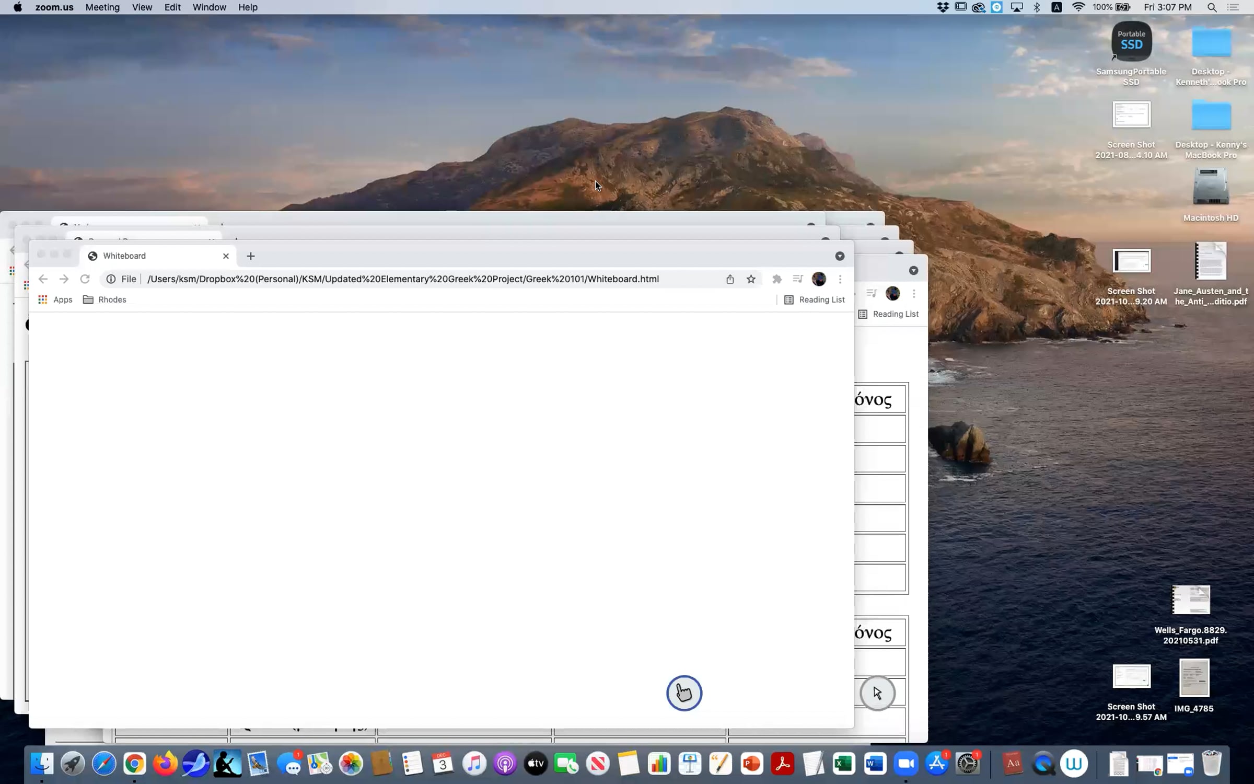Open the zoom.us application menu
The width and height of the screenshot is (1254, 784).
click(54, 7)
